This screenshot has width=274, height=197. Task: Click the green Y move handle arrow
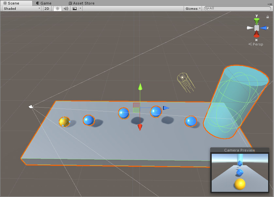140,87
